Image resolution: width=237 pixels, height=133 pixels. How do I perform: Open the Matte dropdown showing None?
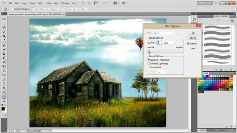pos(164,33)
